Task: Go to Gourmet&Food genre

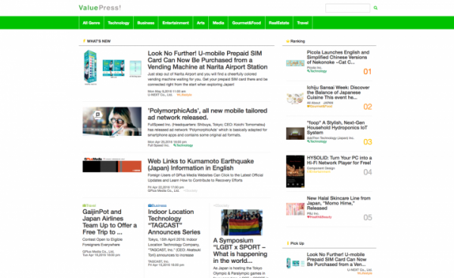Action: (247, 23)
